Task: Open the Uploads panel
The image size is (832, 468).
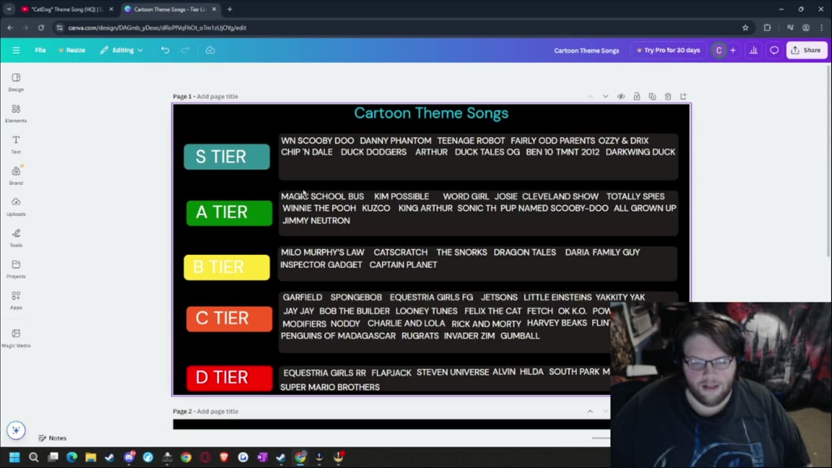Action: click(x=16, y=207)
